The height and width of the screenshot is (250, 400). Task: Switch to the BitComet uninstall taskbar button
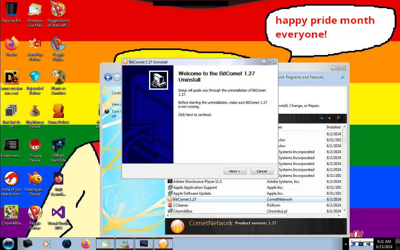click(x=163, y=244)
